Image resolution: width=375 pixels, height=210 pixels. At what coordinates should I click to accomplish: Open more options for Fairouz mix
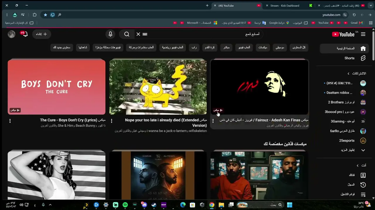pyautogui.click(x=213, y=120)
